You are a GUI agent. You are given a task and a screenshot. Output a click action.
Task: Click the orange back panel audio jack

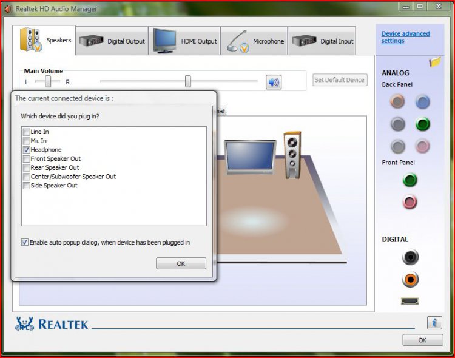tap(397, 101)
